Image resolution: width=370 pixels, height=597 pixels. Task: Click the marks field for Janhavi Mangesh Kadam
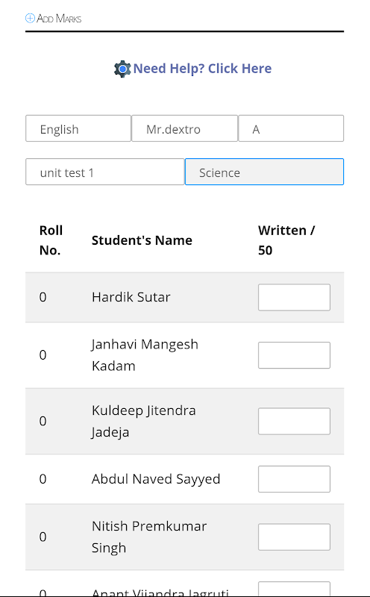(294, 355)
